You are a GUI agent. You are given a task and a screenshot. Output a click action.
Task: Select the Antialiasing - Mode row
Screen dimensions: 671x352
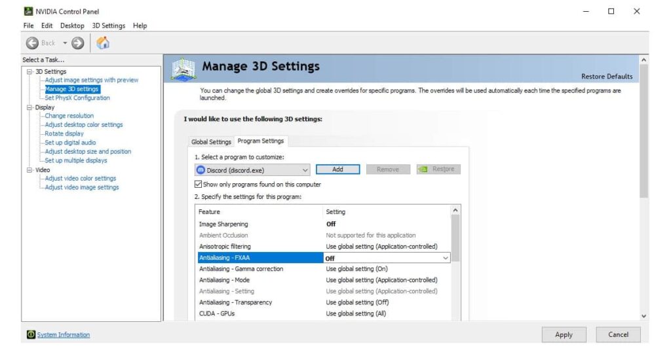pyautogui.click(x=324, y=280)
